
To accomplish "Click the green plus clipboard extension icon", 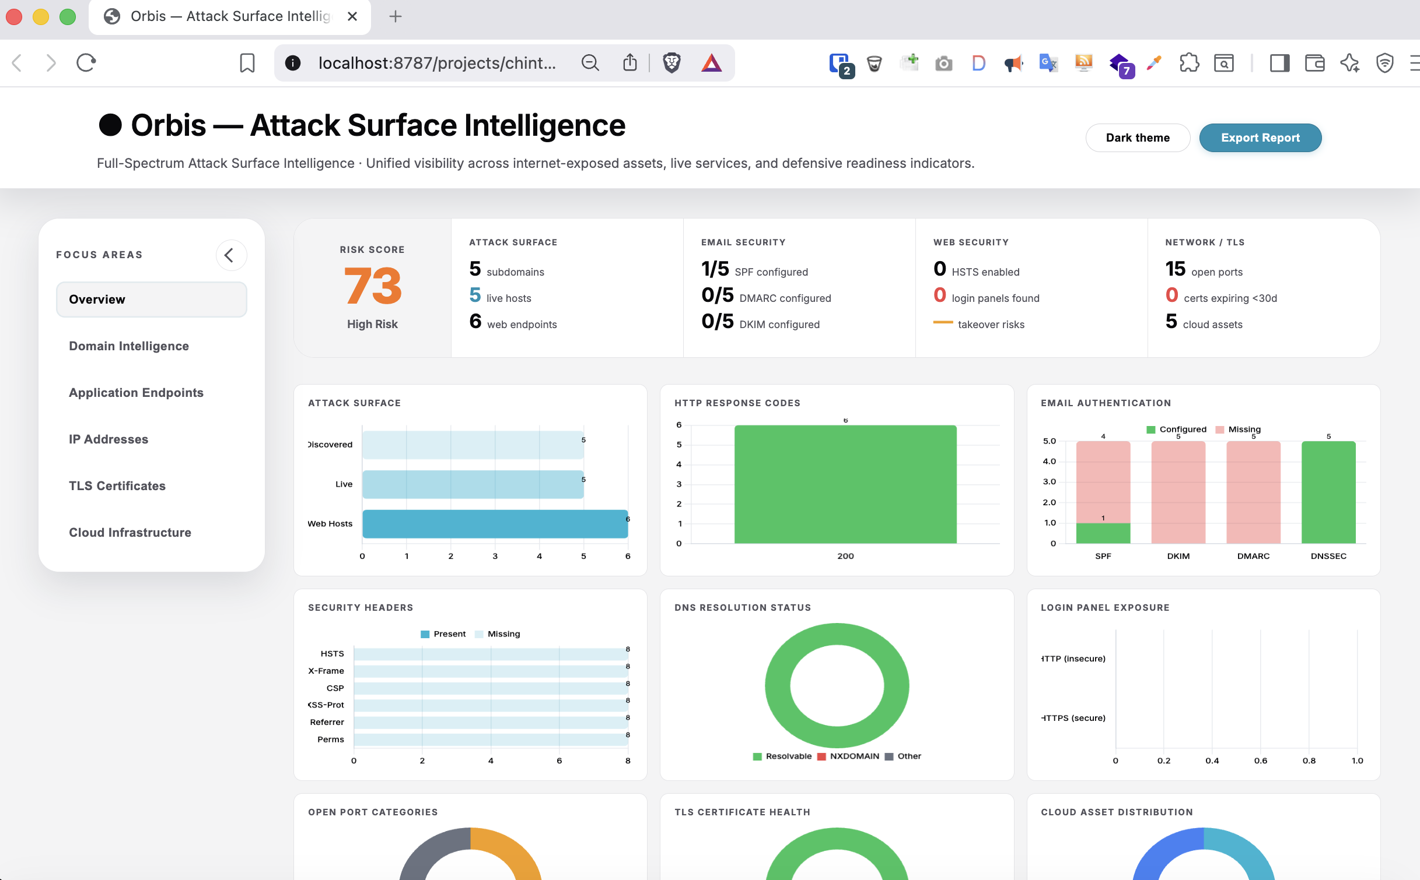I will pyautogui.click(x=909, y=62).
